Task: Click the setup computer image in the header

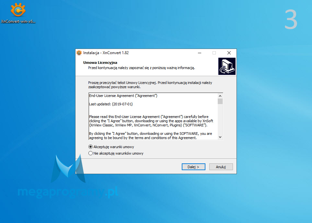Action: click(227, 66)
